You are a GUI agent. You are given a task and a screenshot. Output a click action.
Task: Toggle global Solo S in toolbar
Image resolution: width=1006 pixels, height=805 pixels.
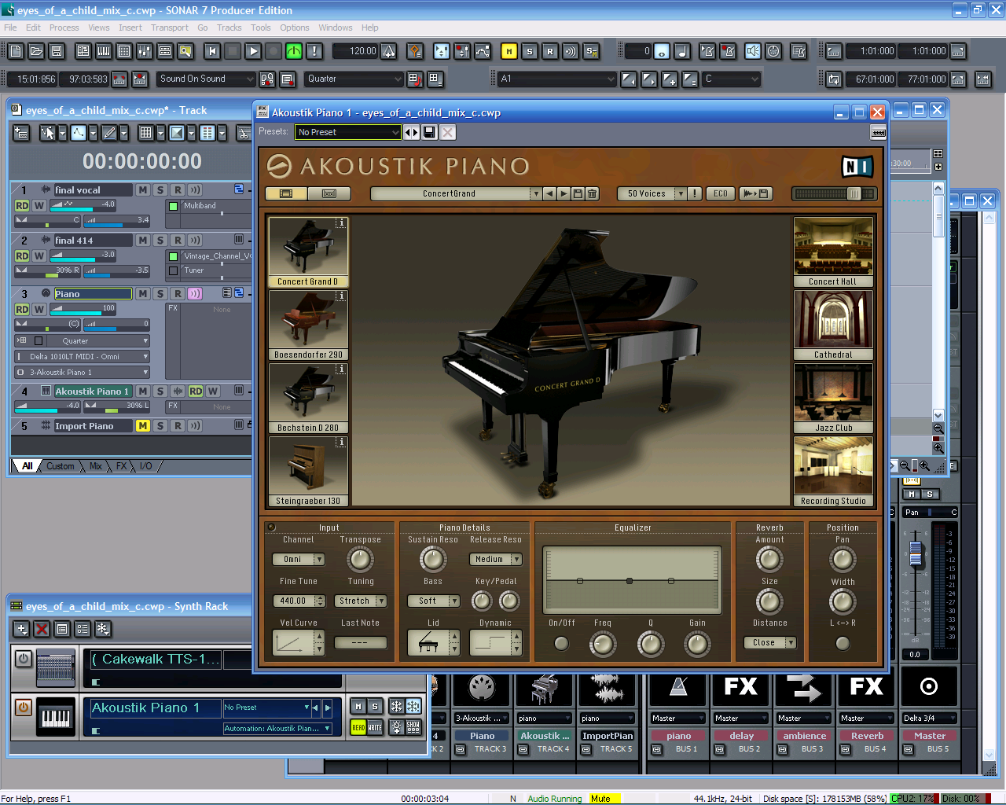tap(530, 51)
